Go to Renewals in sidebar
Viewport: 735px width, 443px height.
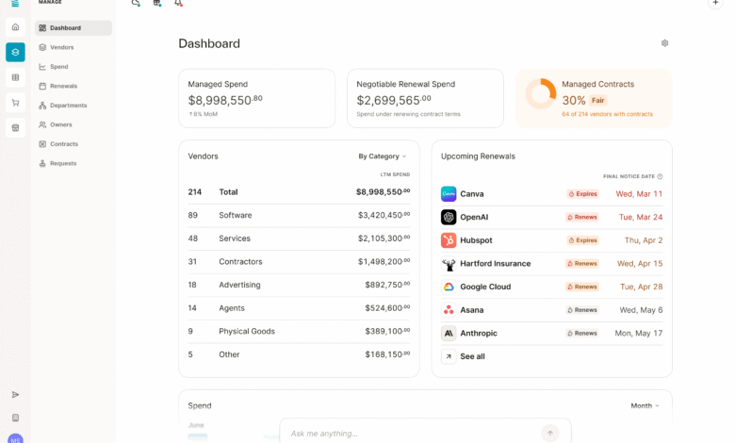point(63,86)
